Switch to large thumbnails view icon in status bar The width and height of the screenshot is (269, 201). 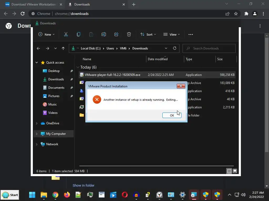tap(235, 171)
